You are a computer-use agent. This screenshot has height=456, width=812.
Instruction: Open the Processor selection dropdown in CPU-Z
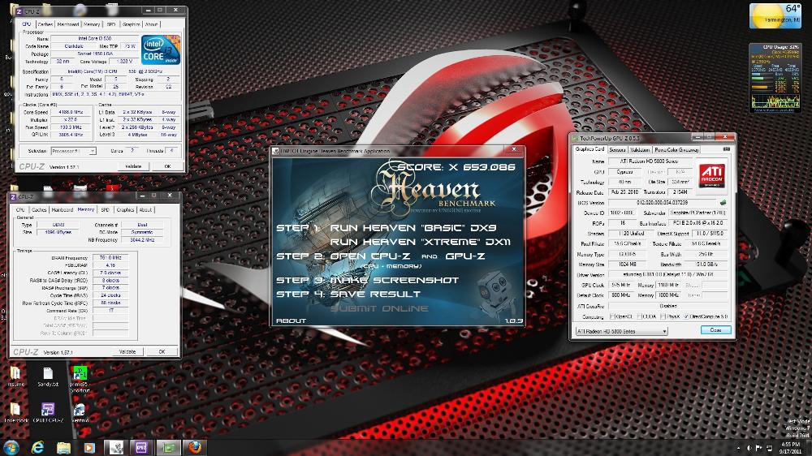coord(74,151)
